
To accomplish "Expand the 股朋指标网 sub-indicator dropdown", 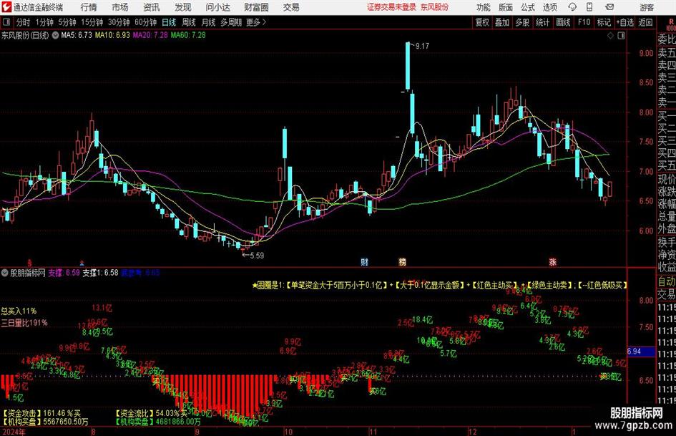I will click(x=5, y=273).
